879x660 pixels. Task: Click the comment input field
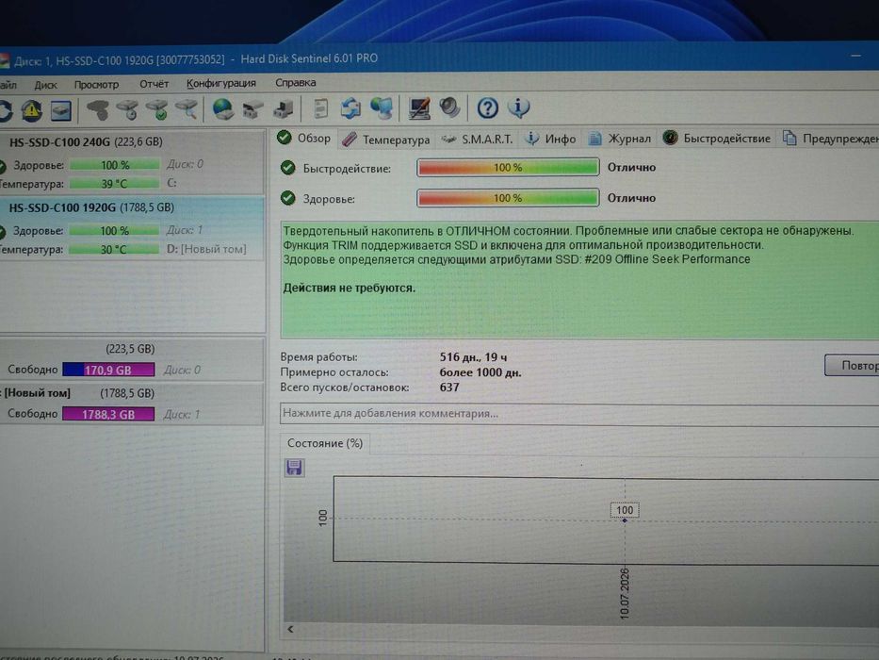(579, 413)
